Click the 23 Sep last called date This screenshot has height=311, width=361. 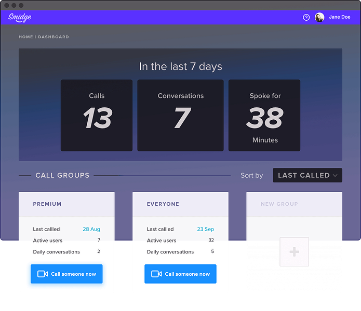205,229
